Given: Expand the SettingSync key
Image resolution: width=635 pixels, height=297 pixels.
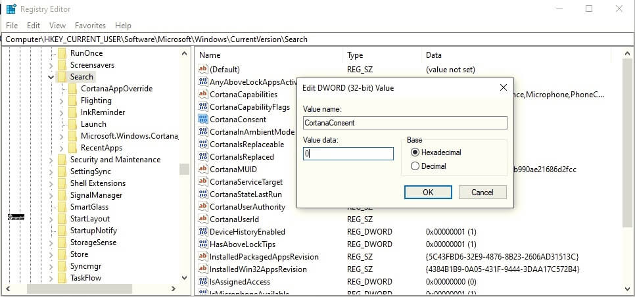Looking at the screenshot, I should click(x=51, y=171).
